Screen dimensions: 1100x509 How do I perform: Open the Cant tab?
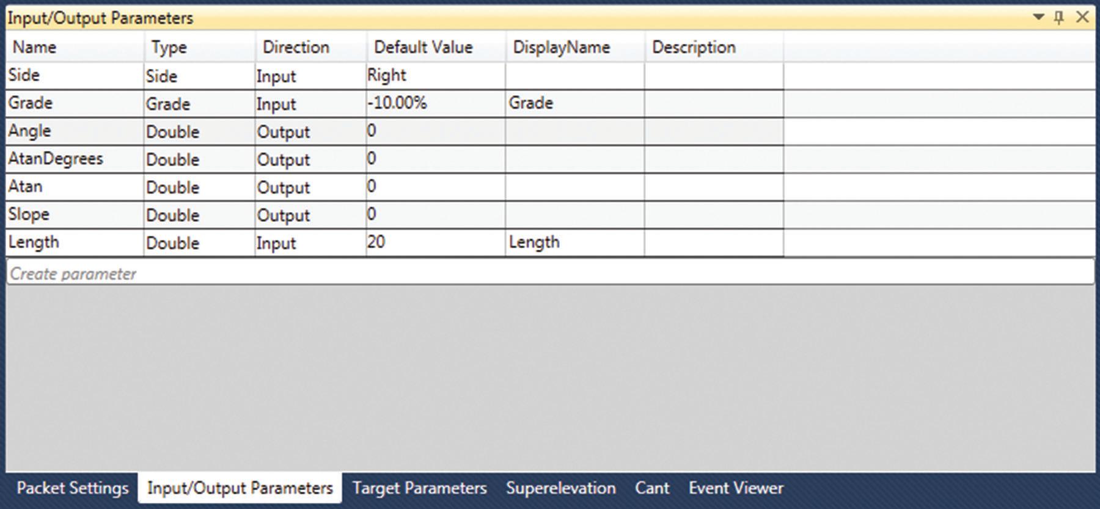652,488
